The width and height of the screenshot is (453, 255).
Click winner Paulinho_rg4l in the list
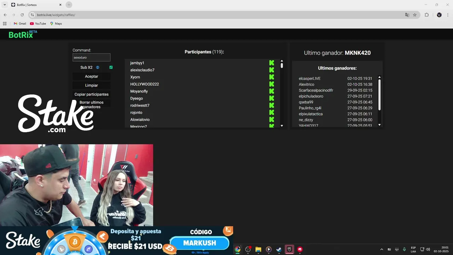coord(310,108)
